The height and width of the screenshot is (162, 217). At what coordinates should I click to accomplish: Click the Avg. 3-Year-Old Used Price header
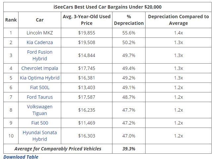[x=87, y=20]
